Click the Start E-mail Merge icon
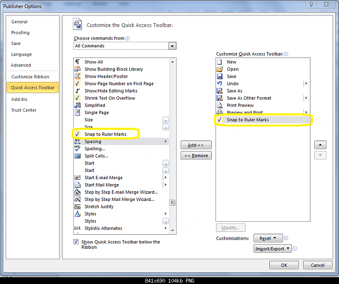Viewport: 339px width, 284px height. [77, 177]
